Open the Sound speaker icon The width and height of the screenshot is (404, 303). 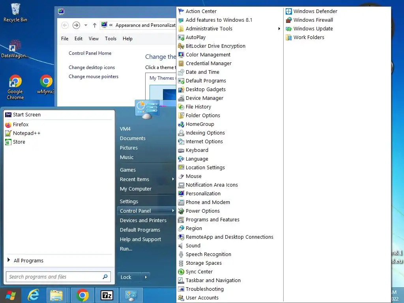pos(181,246)
